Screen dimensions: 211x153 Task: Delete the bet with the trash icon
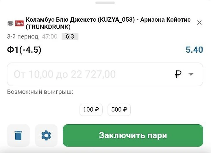pyautogui.click(x=18, y=135)
